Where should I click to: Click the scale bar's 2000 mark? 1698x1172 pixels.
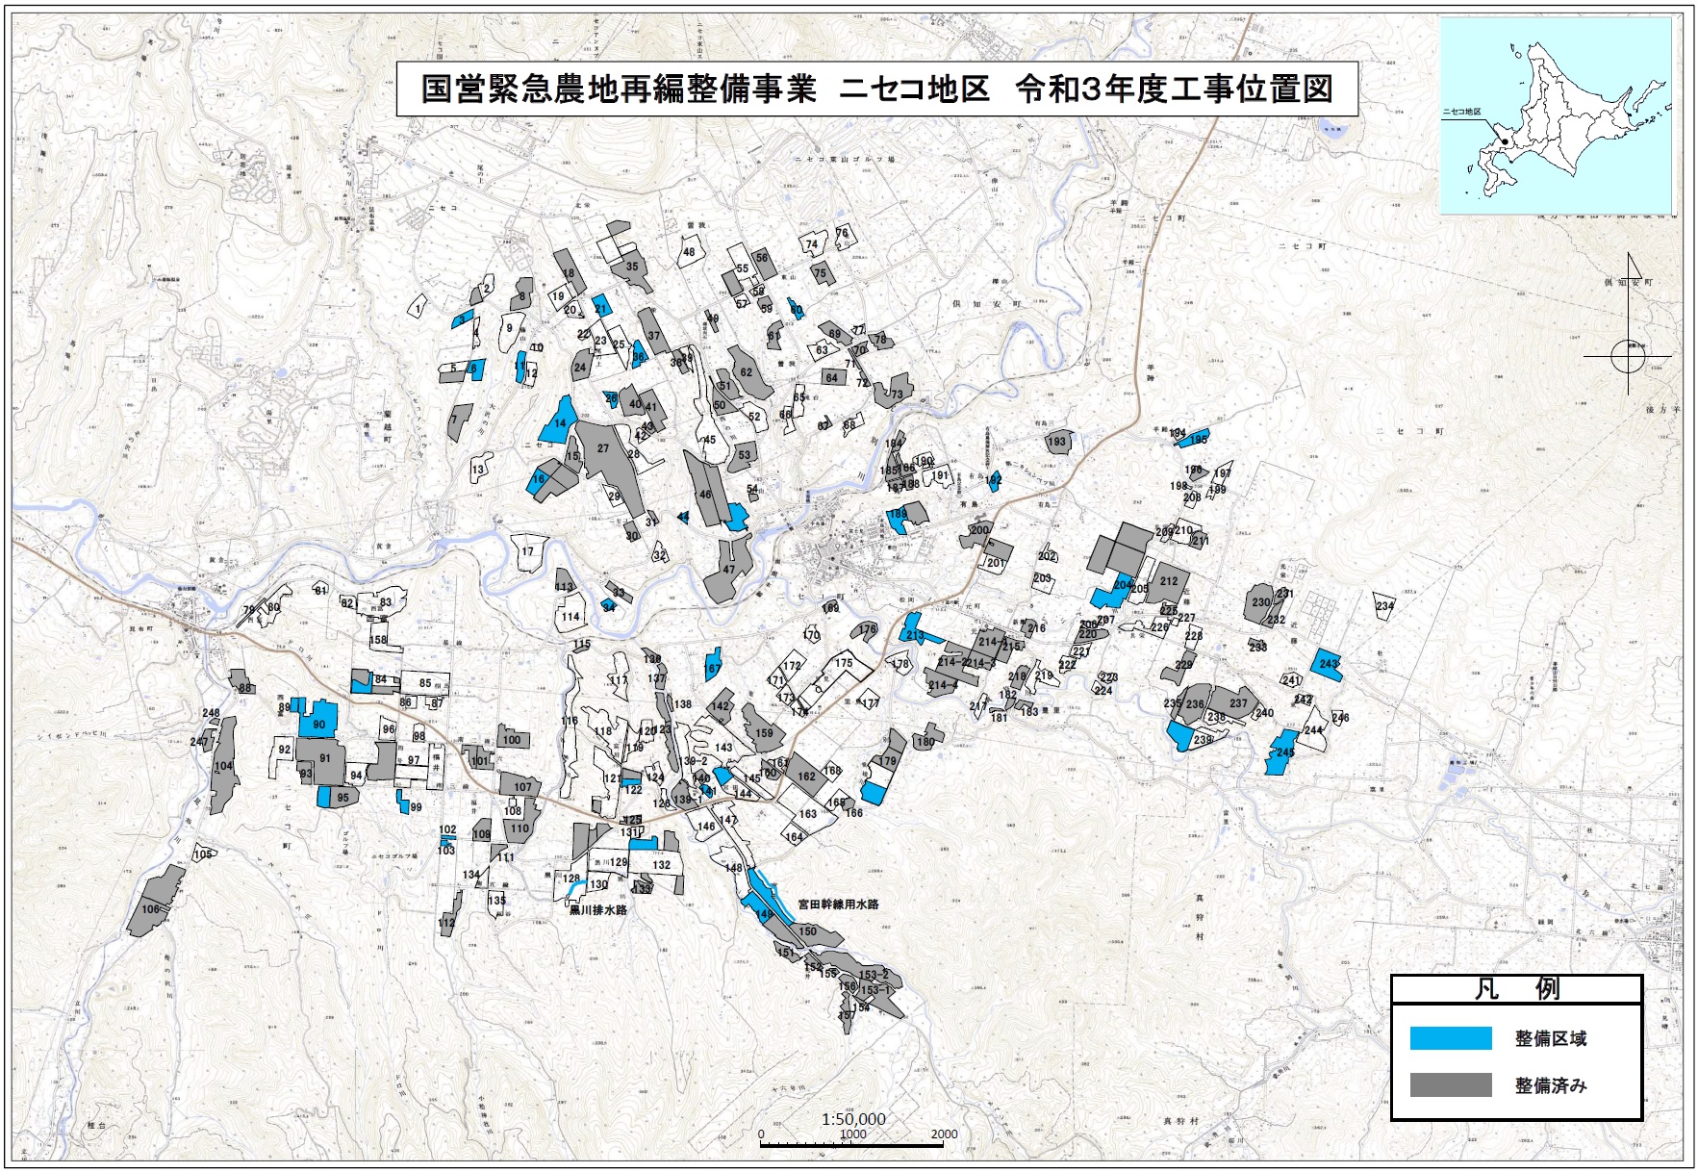tap(944, 1134)
